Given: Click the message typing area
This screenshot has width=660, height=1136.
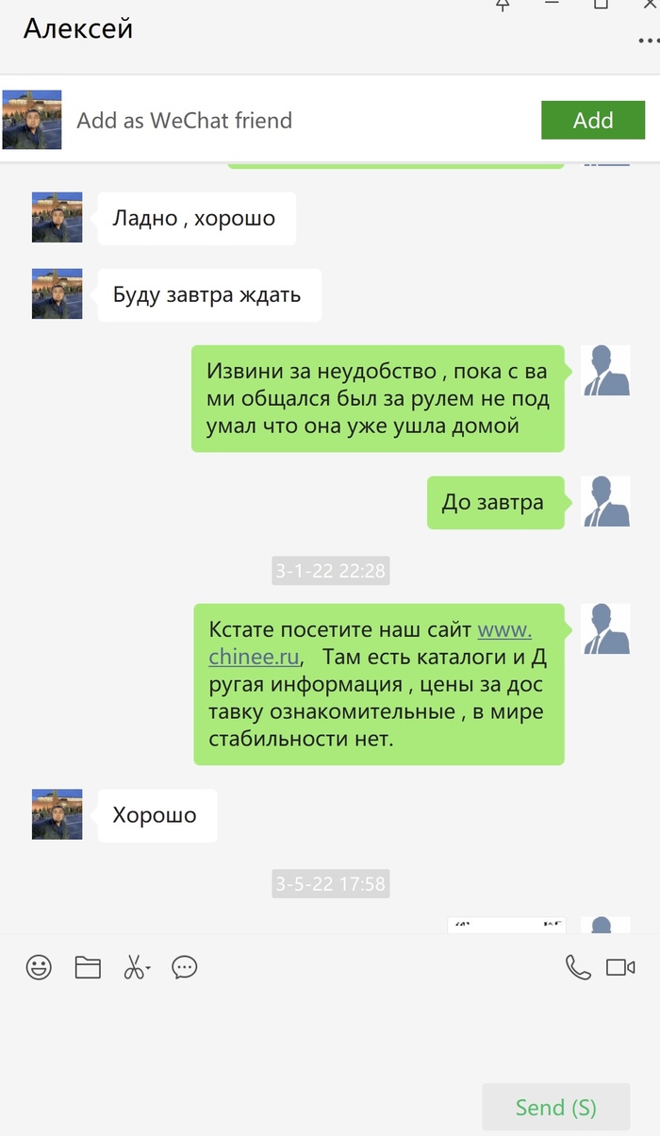Looking at the screenshot, I should [330, 1033].
